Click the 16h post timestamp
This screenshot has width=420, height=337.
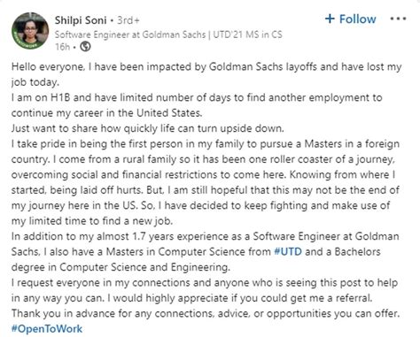tap(62, 47)
